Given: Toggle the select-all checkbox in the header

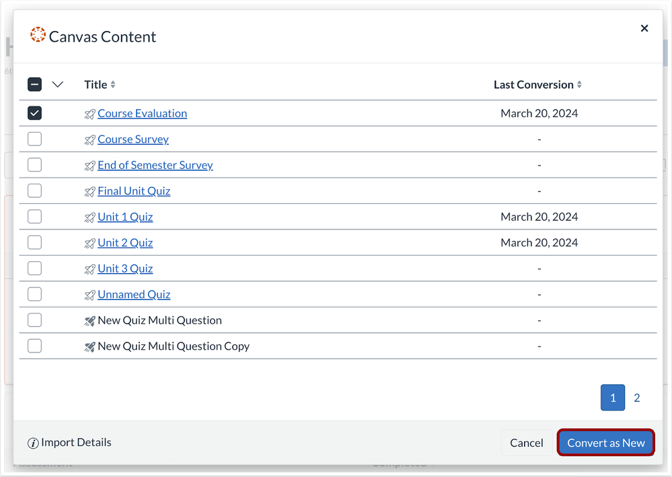Looking at the screenshot, I should point(34,84).
